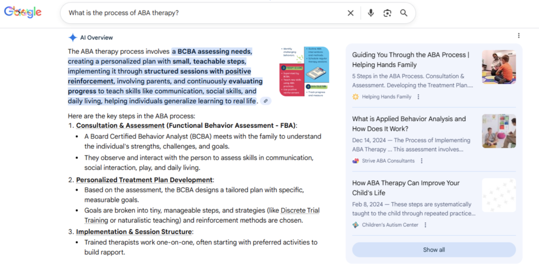Click the magnifying glass search icon
Screen dimensions: 539x270
click(x=404, y=13)
